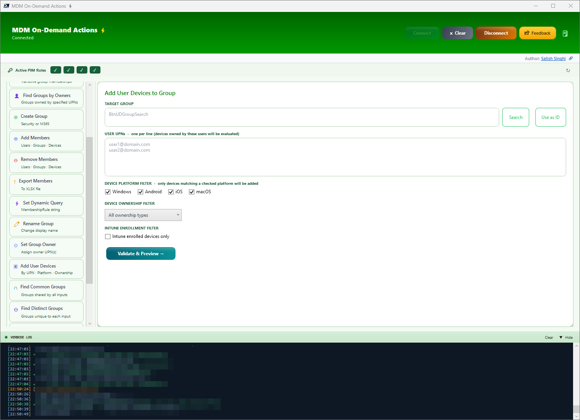Screen dimensions: 580x420
Task: Enable Intune enrolled devices only
Action: 107,236
